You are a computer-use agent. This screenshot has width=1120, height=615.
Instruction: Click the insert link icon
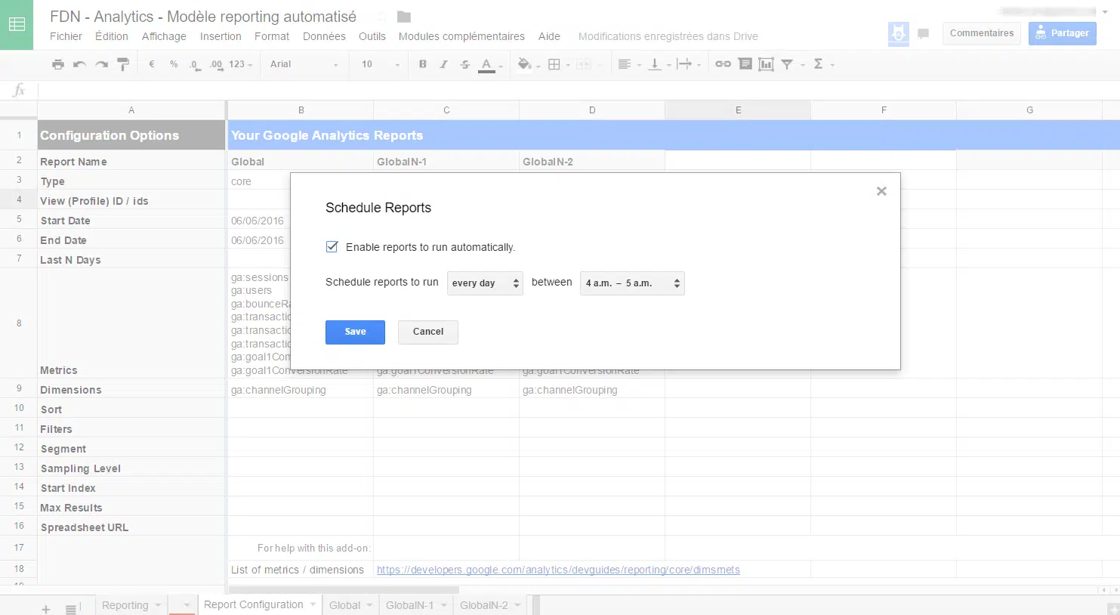[723, 64]
